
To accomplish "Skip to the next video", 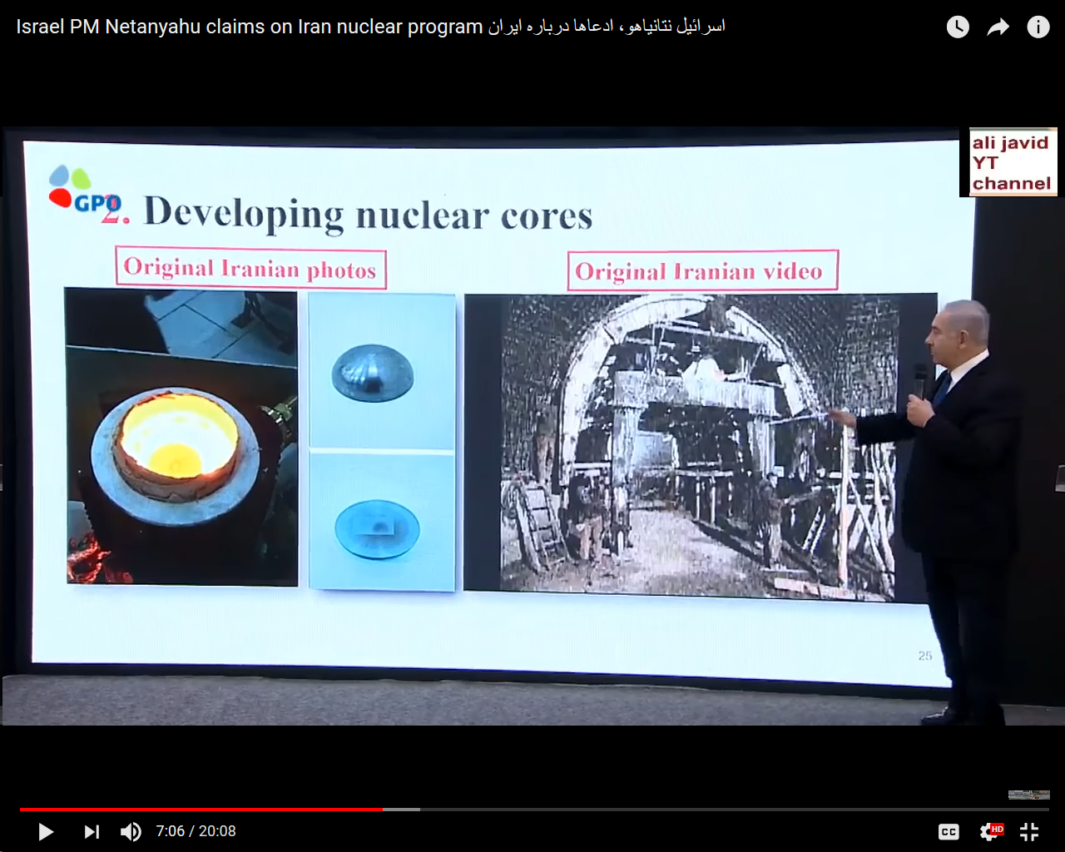I will [92, 831].
